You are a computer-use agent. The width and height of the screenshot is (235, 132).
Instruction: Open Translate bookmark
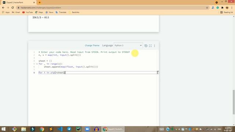point(61,12)
